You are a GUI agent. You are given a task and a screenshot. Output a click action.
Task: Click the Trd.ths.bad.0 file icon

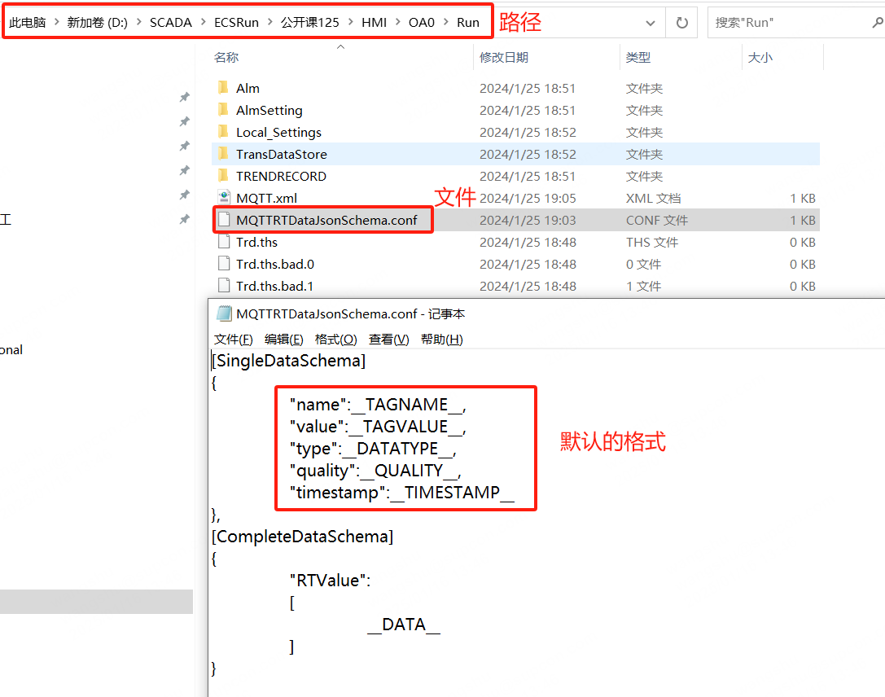pos(224,264)
